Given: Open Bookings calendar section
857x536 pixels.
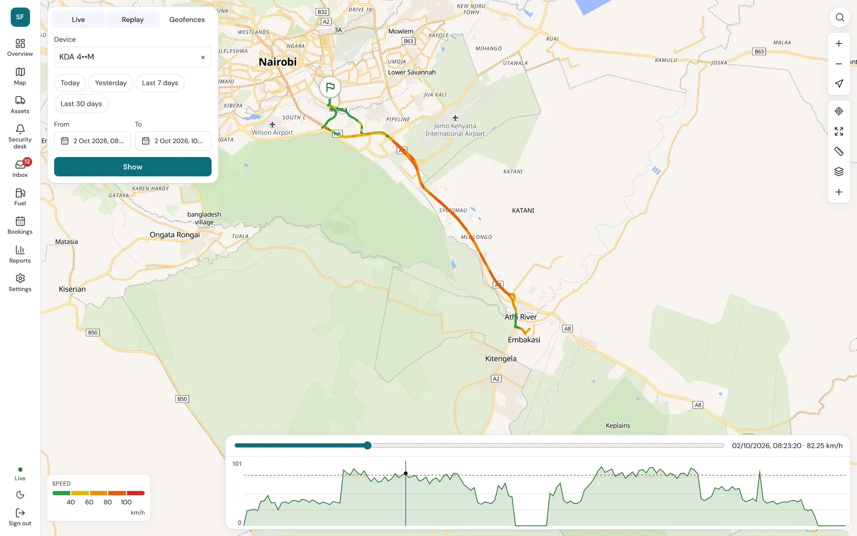Looking at the screenshot, I should [20, 225].
